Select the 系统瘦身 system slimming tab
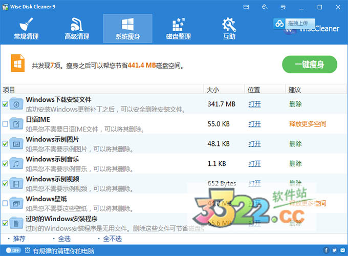The image size is (348, 256). [x=127, y=29]
